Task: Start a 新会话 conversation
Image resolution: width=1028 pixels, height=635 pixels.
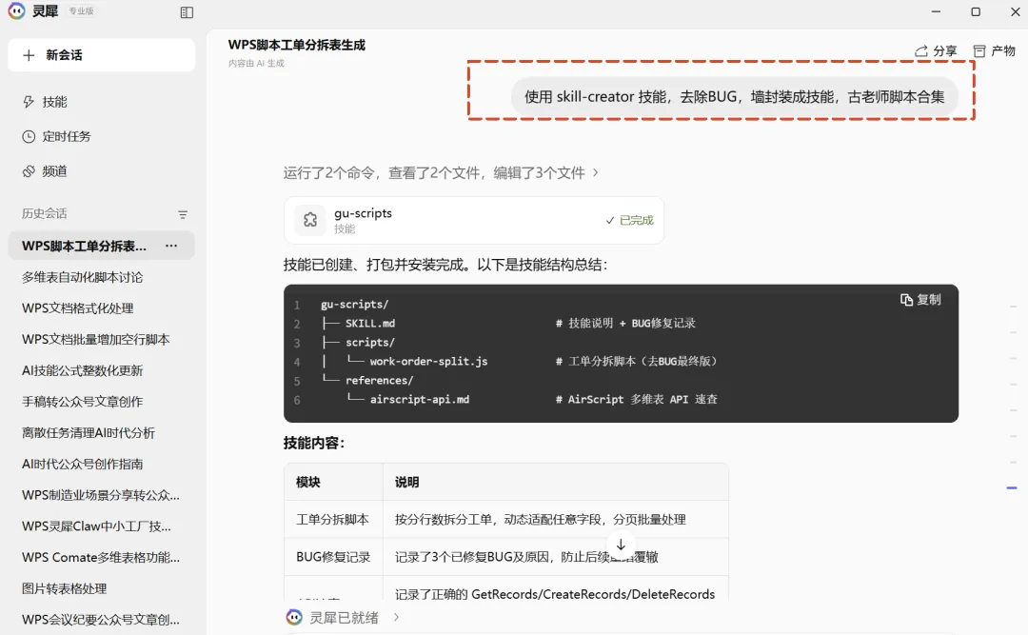Action: pos(102,55)
